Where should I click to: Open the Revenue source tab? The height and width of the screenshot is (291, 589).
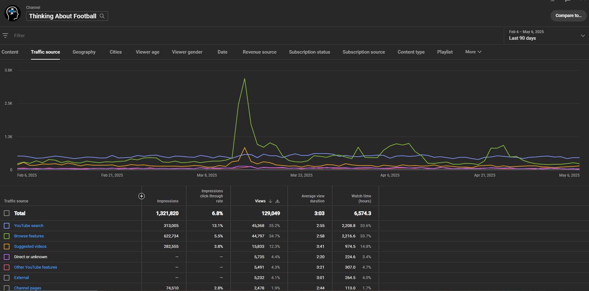[x=260, y=52]
